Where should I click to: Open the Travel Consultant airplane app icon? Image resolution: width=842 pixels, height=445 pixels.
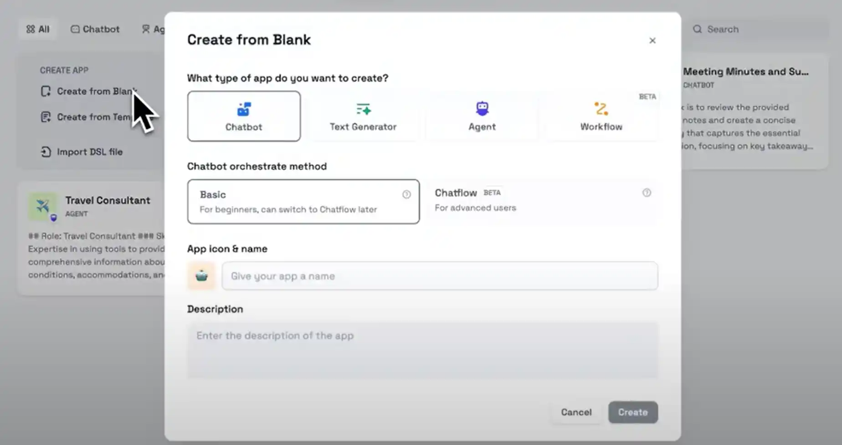point(43,206)
